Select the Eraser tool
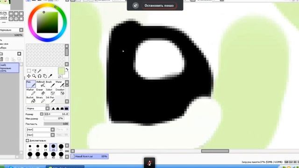This screenshot has height=168, width=299. tap(41, 92)
